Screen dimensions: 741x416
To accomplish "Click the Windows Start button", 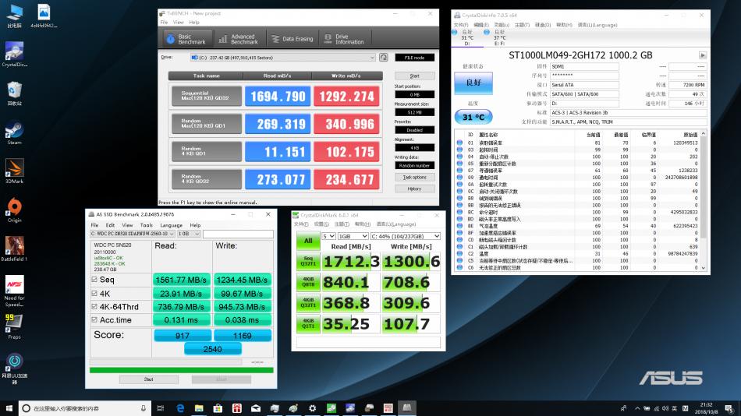I will pos(9,408).
